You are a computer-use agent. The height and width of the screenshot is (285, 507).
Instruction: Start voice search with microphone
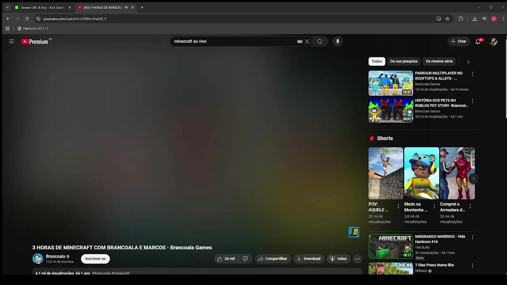[337, 41]
